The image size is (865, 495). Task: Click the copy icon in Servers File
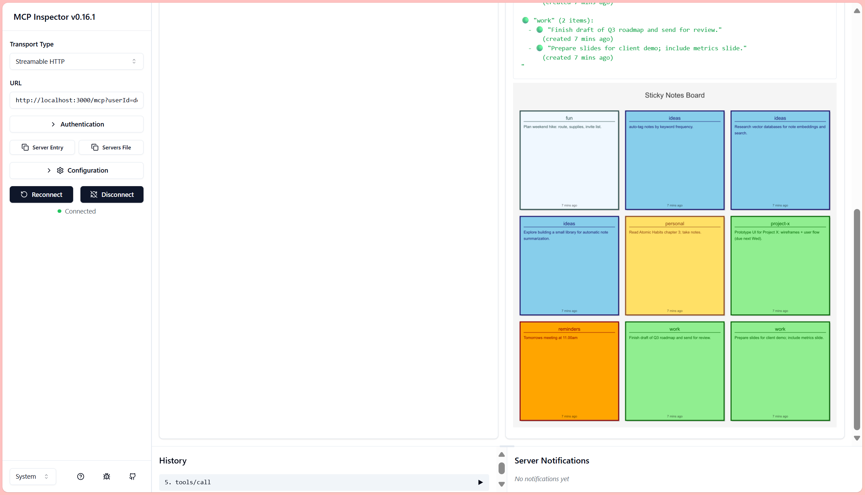pyautogui.click(x=95, y=147)
